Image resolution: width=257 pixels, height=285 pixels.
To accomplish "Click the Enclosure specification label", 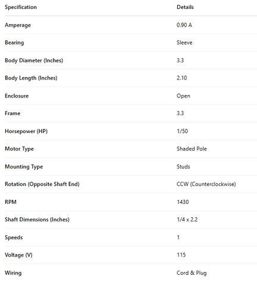I will (17, 96).
